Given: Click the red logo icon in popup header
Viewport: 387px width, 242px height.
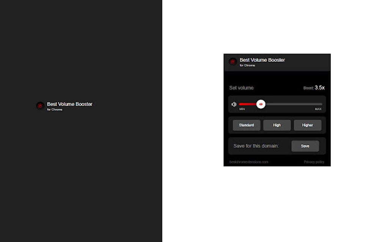Looking at the screenshot, I should tap(233, 62).
